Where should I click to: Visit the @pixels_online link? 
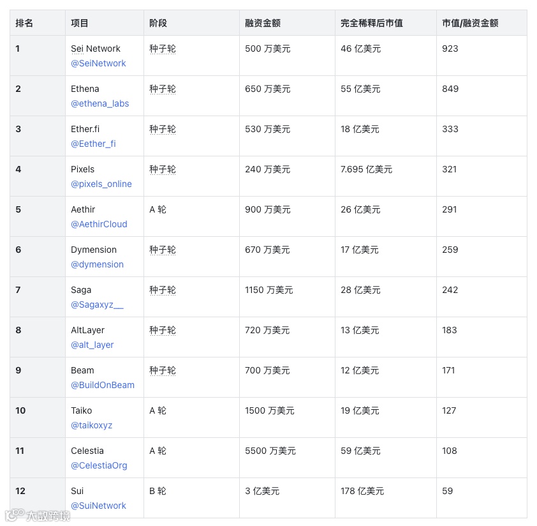coord(101,184)
